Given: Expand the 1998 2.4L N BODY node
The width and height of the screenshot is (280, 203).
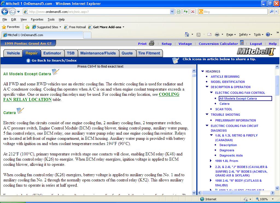Looking at the screenshot, I should 211,181.
